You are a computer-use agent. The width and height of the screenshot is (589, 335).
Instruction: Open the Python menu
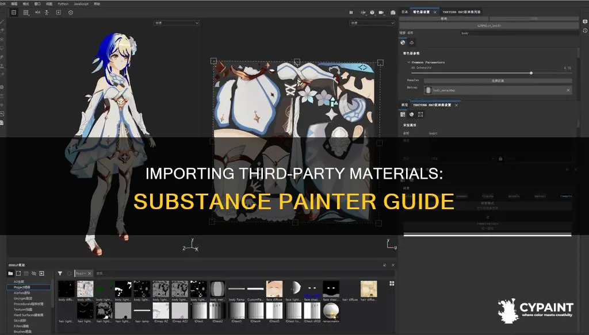tap(63, 4)
